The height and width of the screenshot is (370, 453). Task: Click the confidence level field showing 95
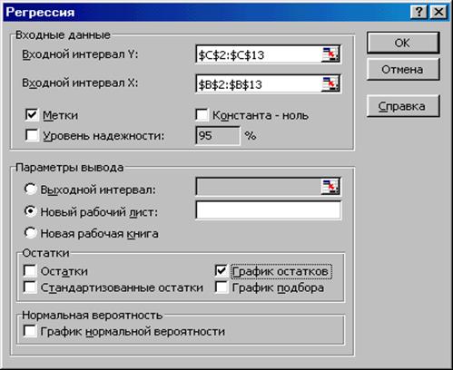click(218, 136)
